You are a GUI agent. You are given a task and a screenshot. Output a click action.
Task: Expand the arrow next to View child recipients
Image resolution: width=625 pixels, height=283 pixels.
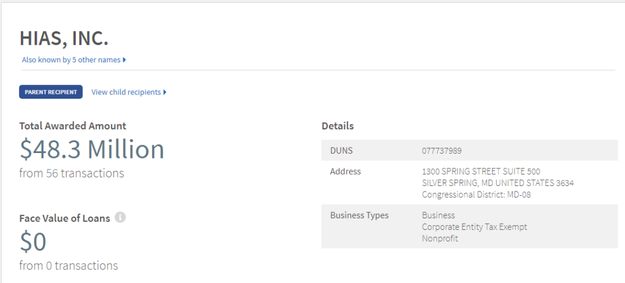[165, 92]
